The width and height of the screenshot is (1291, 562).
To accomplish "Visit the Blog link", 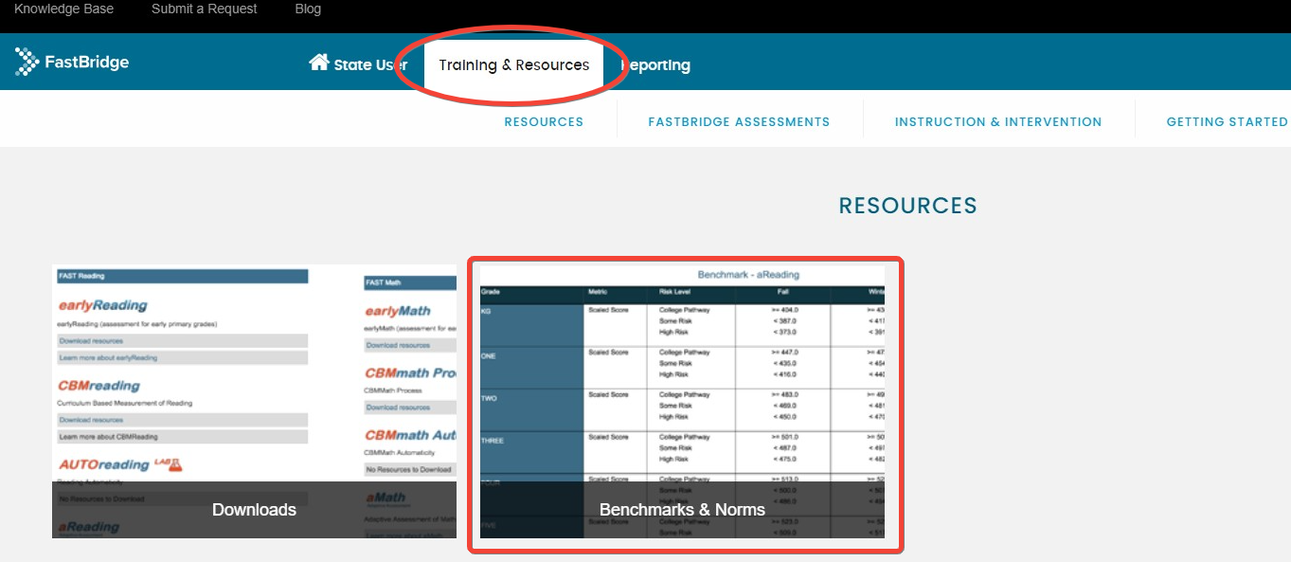I will 308,9.
